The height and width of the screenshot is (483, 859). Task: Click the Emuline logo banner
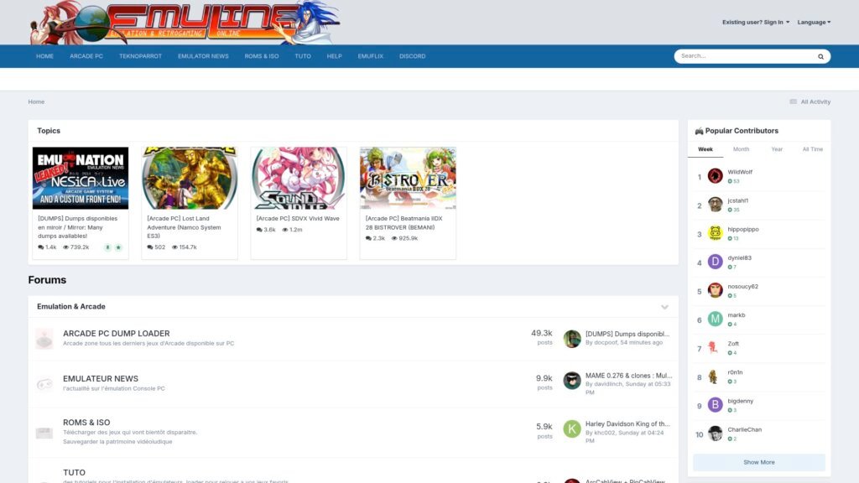tap(185, 23)
